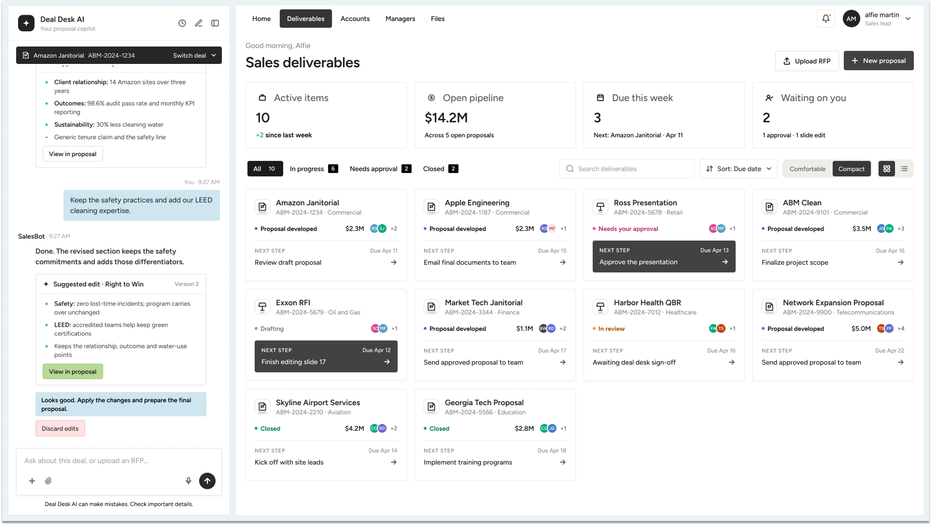This screenshot has width=931, height=524.
Task: Go to the Home tab
Action: (261, 19)
